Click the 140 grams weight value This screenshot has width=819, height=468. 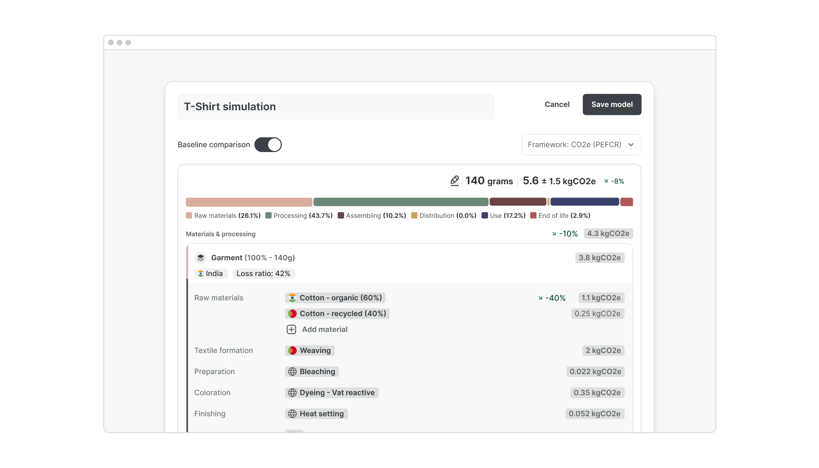point(489,181)
